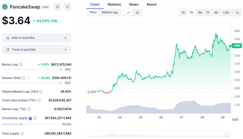Click the plus icon on Track in portfolio
Image resolution: width=243 pixels, height=139 pixels.
pyautogui.click(x=65, y=50)
